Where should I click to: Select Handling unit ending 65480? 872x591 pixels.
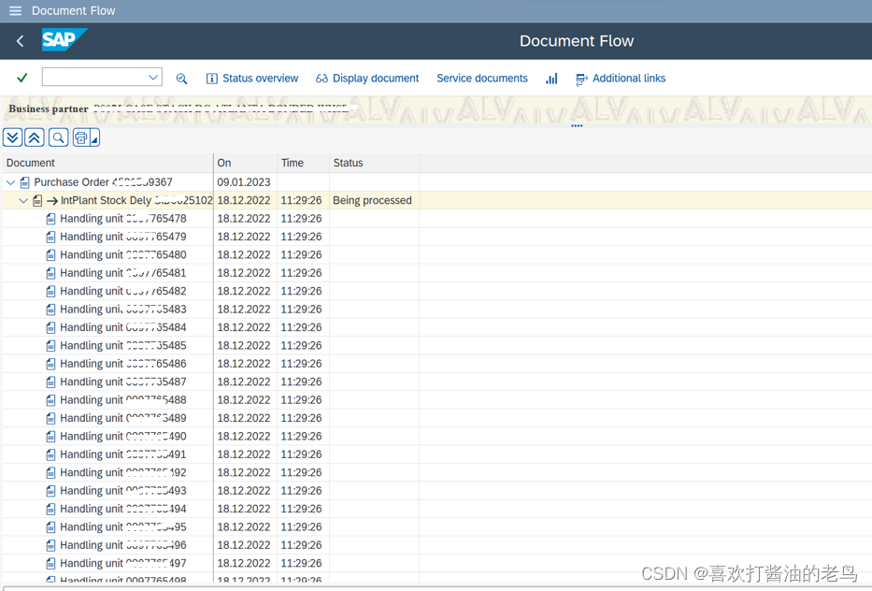pyautogui.click(x=123, y=255)
